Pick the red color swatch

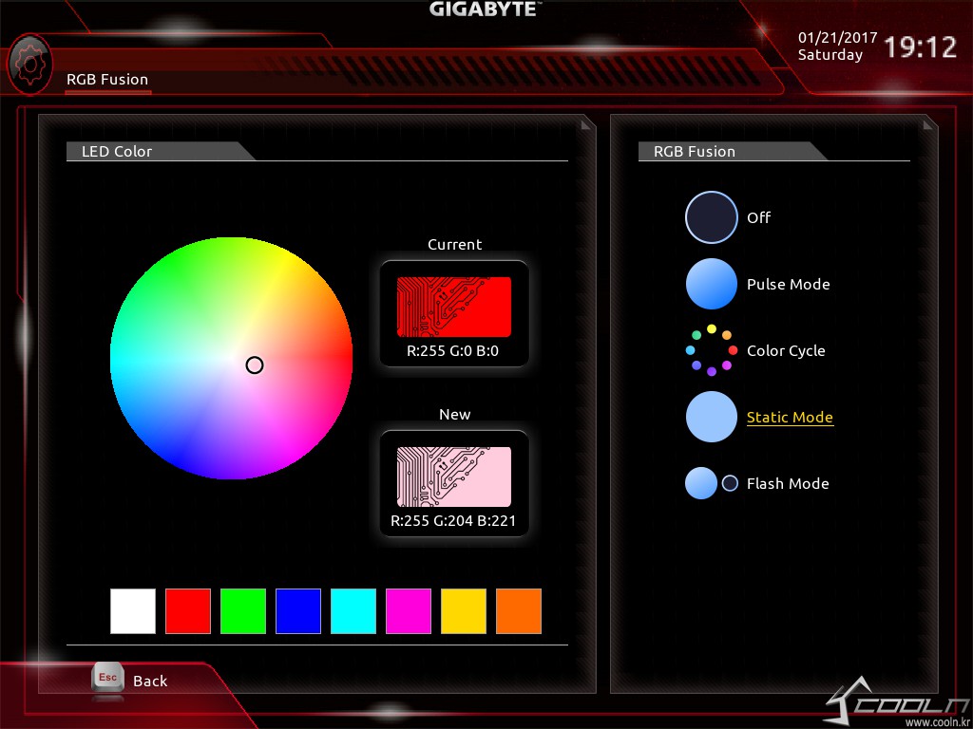pyautogui.click(x=188, y=611)
